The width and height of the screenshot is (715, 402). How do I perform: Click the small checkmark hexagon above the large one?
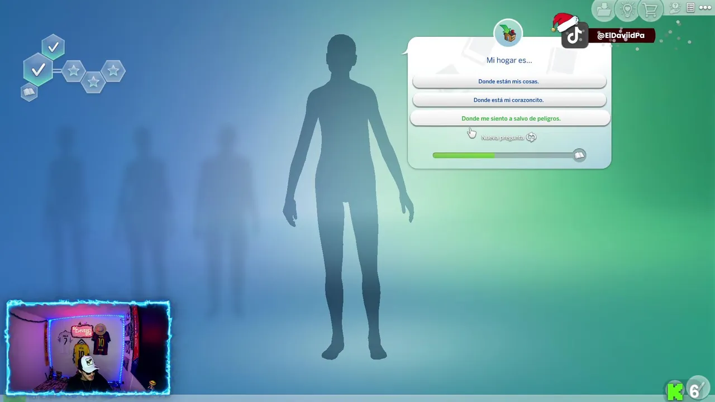53,47
